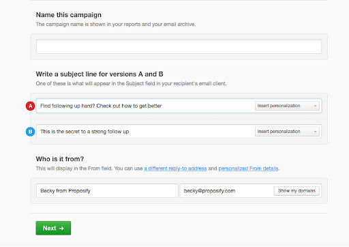Click the small arrow on version B's personalization dropdown
Image resolution: width=349 pixels, height=247 pixels.
pos(315,132)
